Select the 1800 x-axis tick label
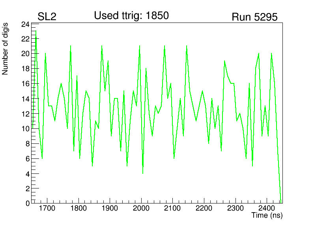The width and height of the screenshot is (314, 226). point(78,209)
